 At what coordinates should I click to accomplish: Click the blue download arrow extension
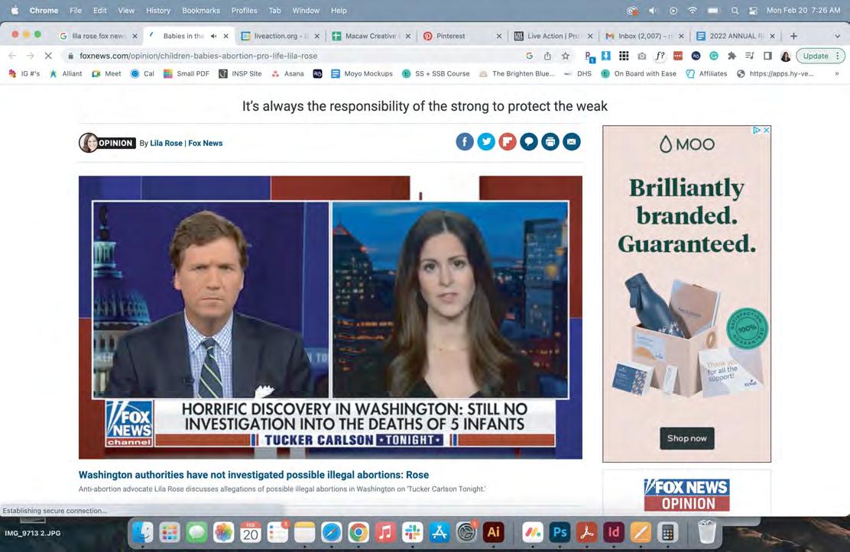pos(606,55)
